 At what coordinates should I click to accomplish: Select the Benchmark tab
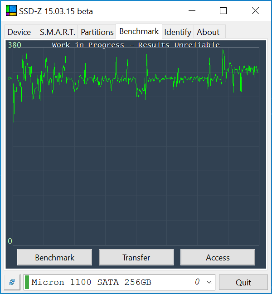pos(139,31)
